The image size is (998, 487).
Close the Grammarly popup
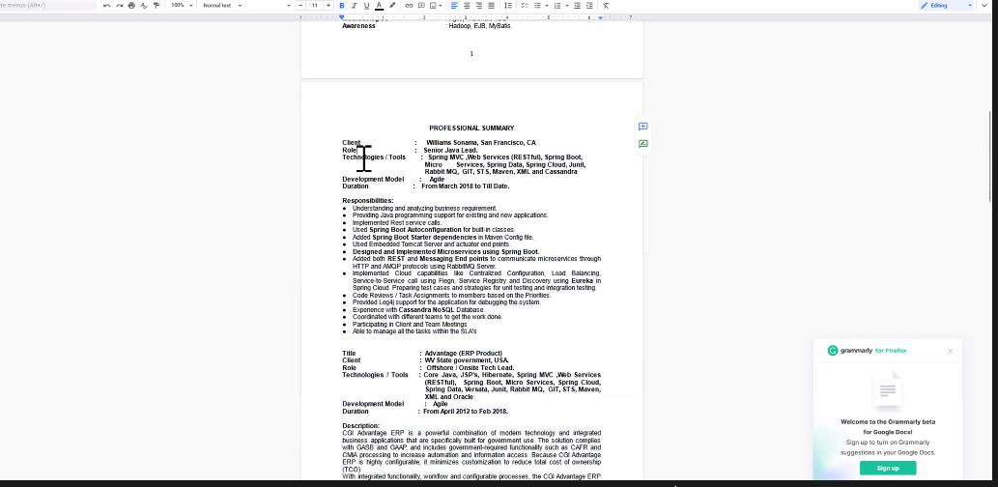pyautogui.click(x=950, y=351)
